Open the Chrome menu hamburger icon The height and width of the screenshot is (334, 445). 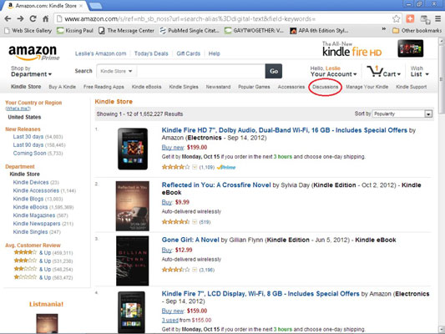coord(438,18)
